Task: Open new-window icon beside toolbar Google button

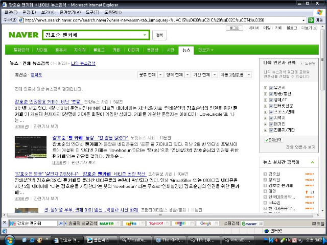Action: [x=217, y=224]
